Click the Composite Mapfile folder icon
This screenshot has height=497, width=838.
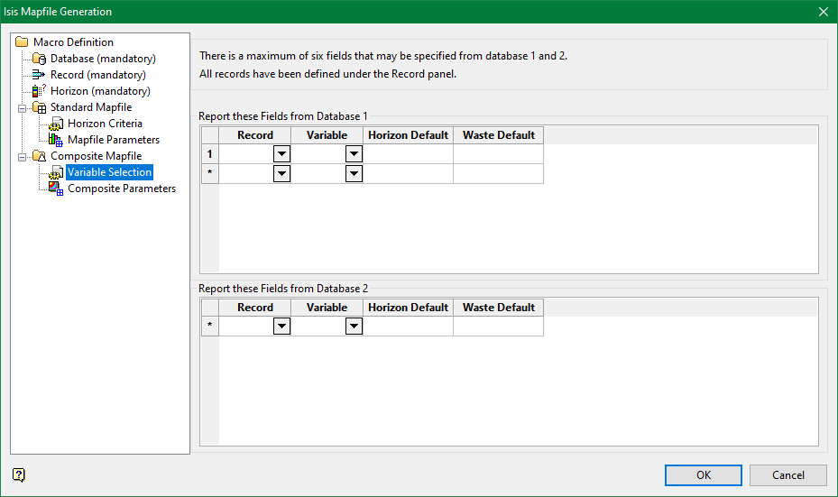pyautogui.click(x=39, y=155)
